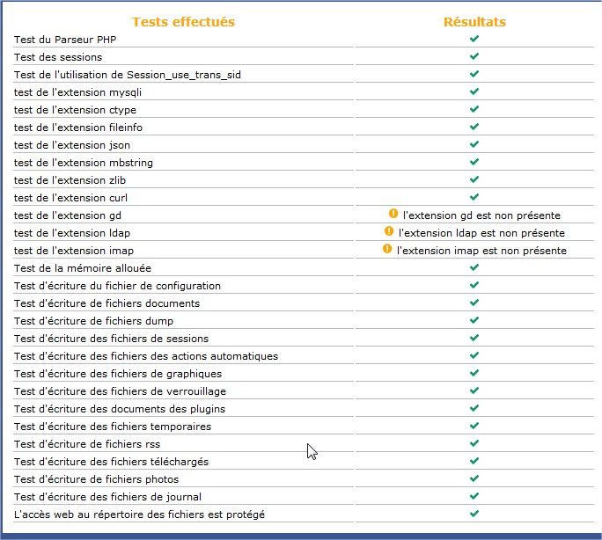This screenshot has height=540, width=602.
Task: Click 'test de l'extension zlib' label
Action: [70, 180]
